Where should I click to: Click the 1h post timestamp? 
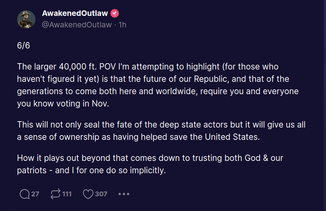tap(122, 25)
